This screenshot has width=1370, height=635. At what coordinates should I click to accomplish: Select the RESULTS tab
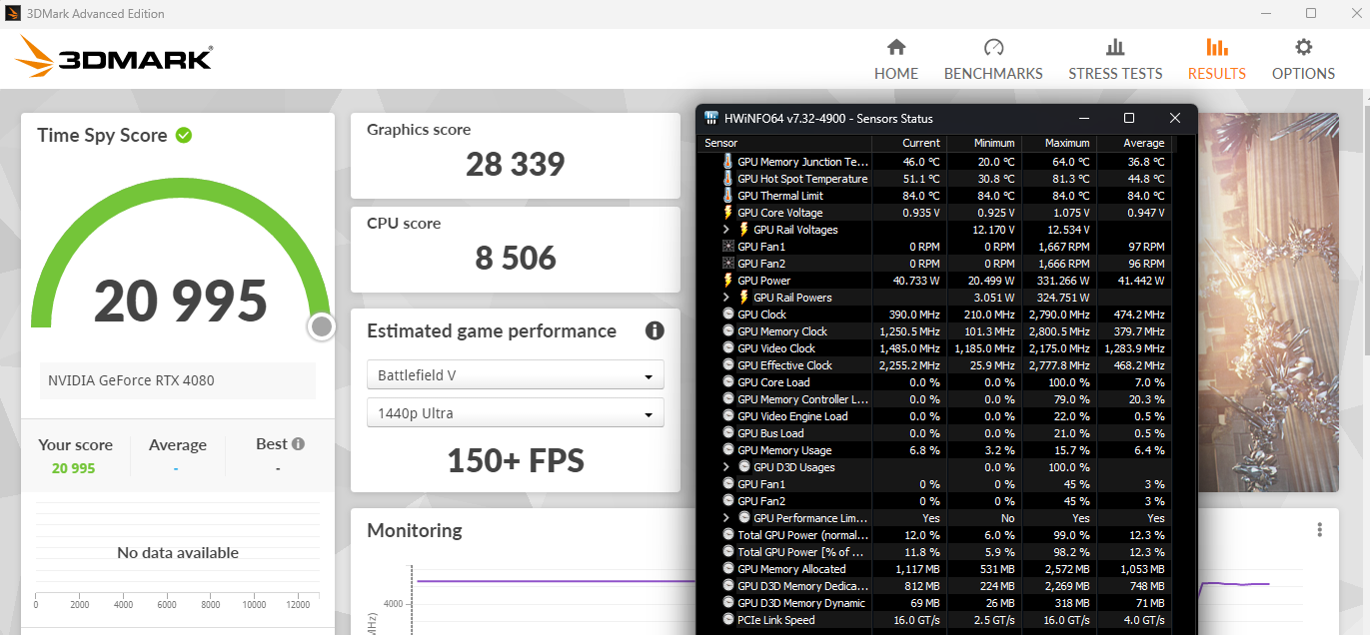pos(1216,60)
